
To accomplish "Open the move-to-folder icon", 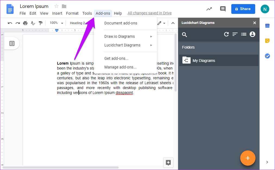I will tap(64, 6).
